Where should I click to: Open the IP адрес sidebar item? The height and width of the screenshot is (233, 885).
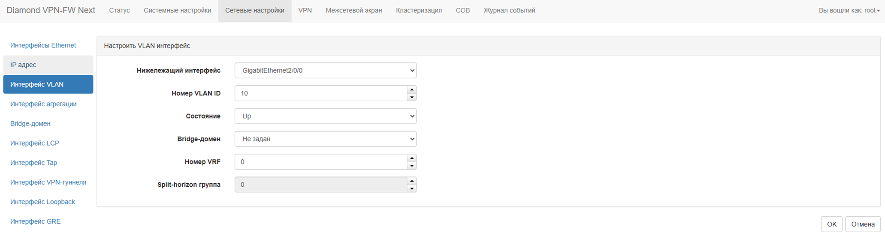(x=48, y=65)
